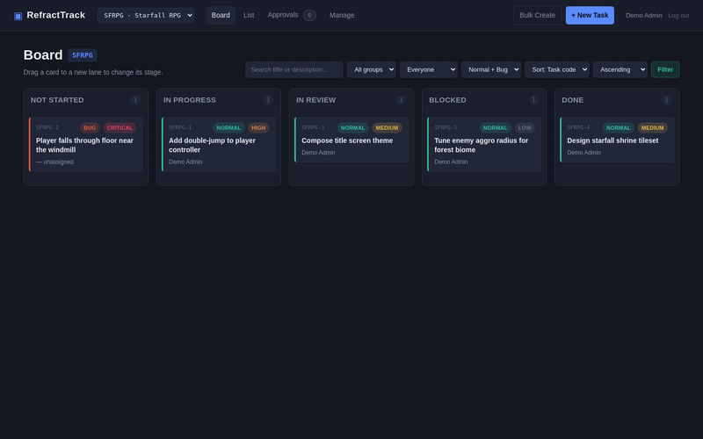The image size is (703, 439).
Task: Click the NORMAL tag on SFRPG-1
Action: (228, 127)
